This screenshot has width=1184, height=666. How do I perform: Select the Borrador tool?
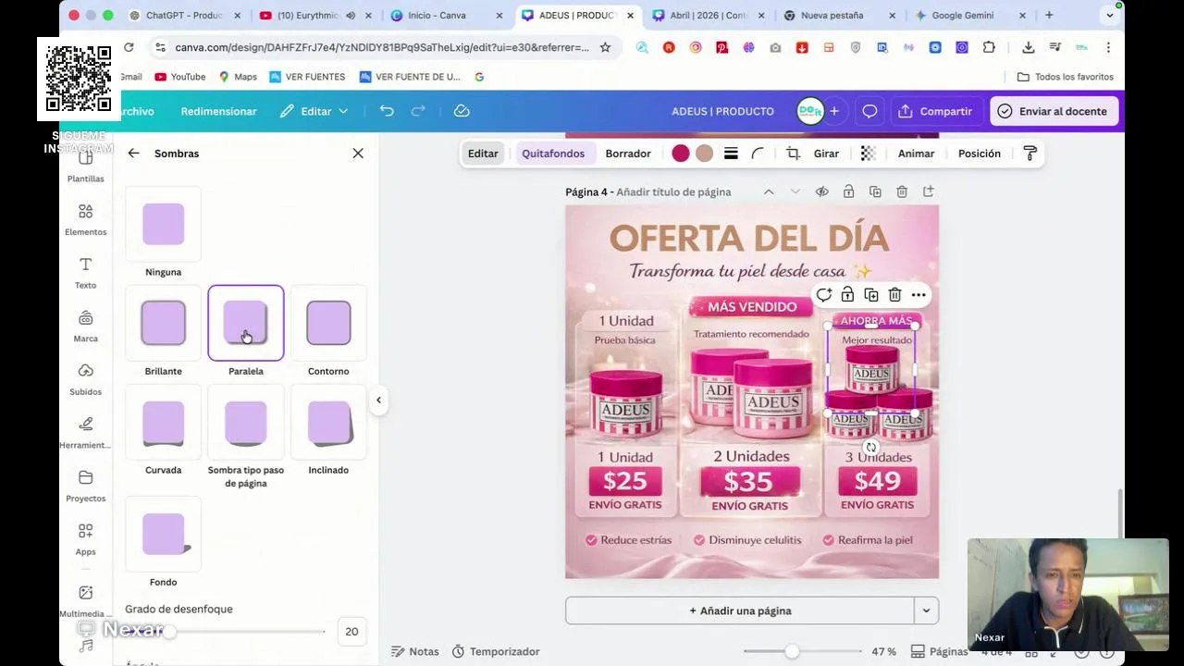(x=628, y=154)
